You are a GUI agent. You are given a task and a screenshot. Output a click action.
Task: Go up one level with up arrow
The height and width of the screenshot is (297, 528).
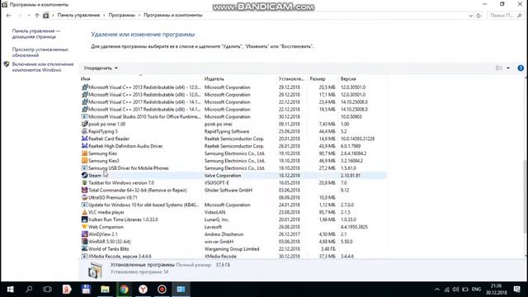point(37,15)
